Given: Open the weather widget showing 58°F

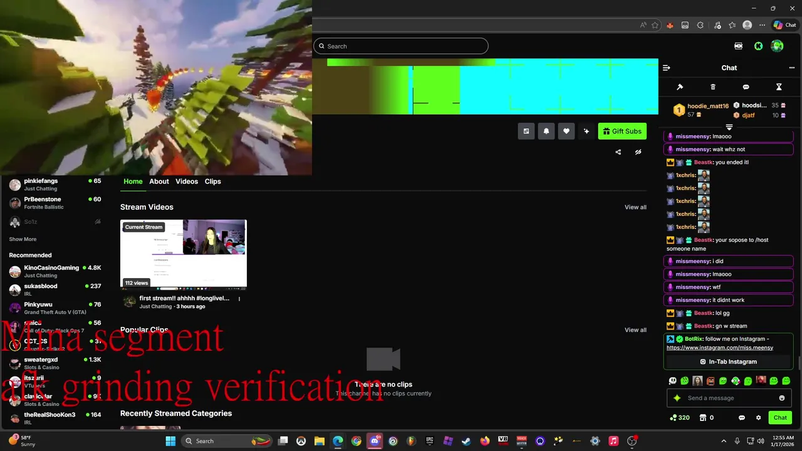Looking at the screenshot, I should pyautogui.click(x=23, y=440).
